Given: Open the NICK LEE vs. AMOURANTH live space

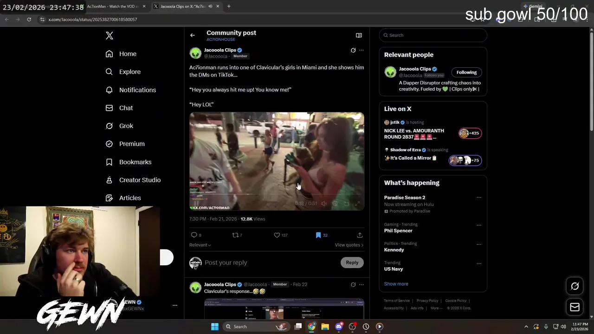Looking at the screenshot, I should tap(414, 134).
